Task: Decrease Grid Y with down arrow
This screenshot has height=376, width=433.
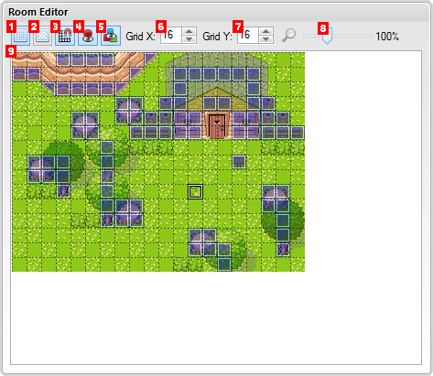Action: click(265, 39)
